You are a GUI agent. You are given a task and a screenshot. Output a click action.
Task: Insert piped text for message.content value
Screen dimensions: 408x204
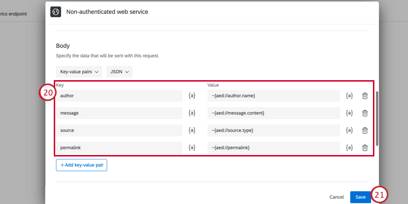point(349,113)
